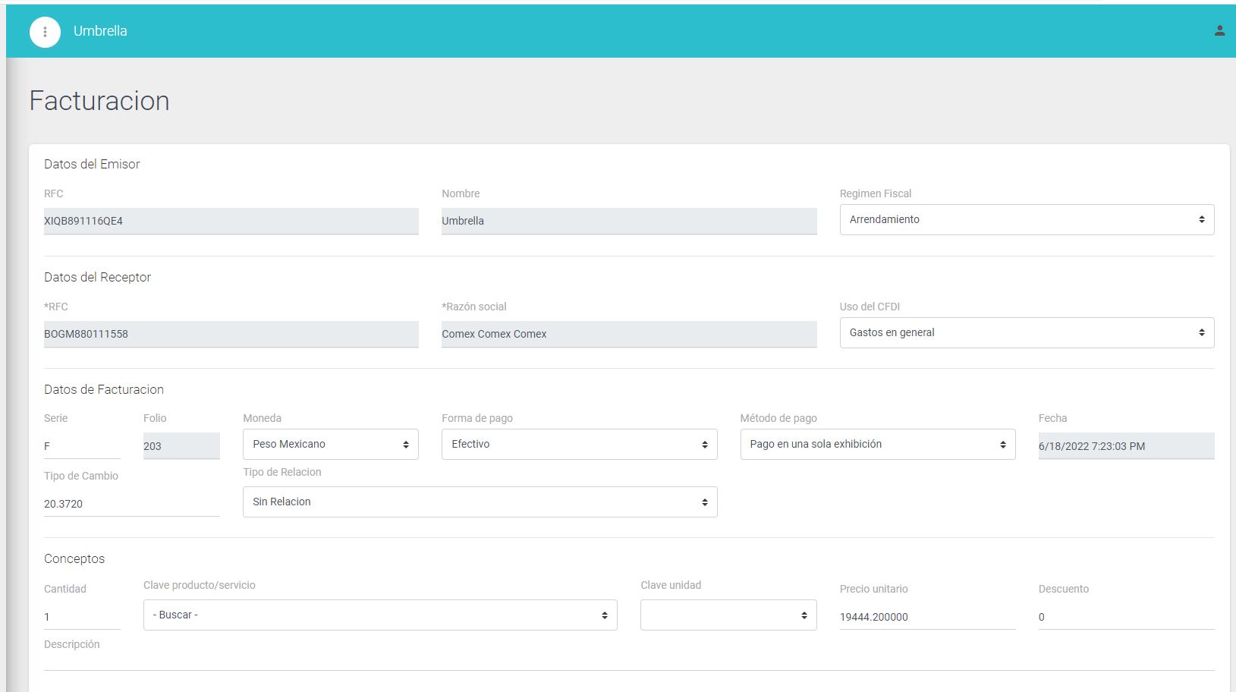Viewport: 1236px width, 692px height.
Task: Open the Regimen Fiscal dropdown showing Arrendamiento
Action: [x=1027, y=219]
